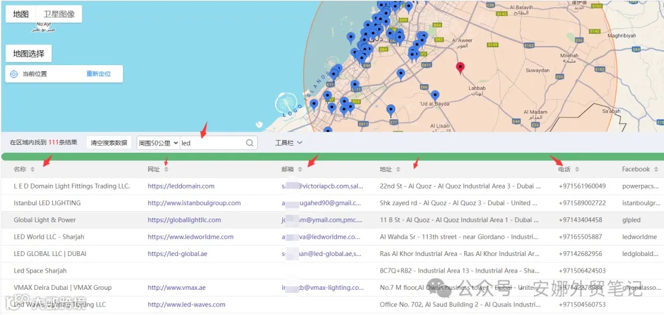Sort by 地址 column sort icon
Viewport: 664px width, 315px height.
398,169
